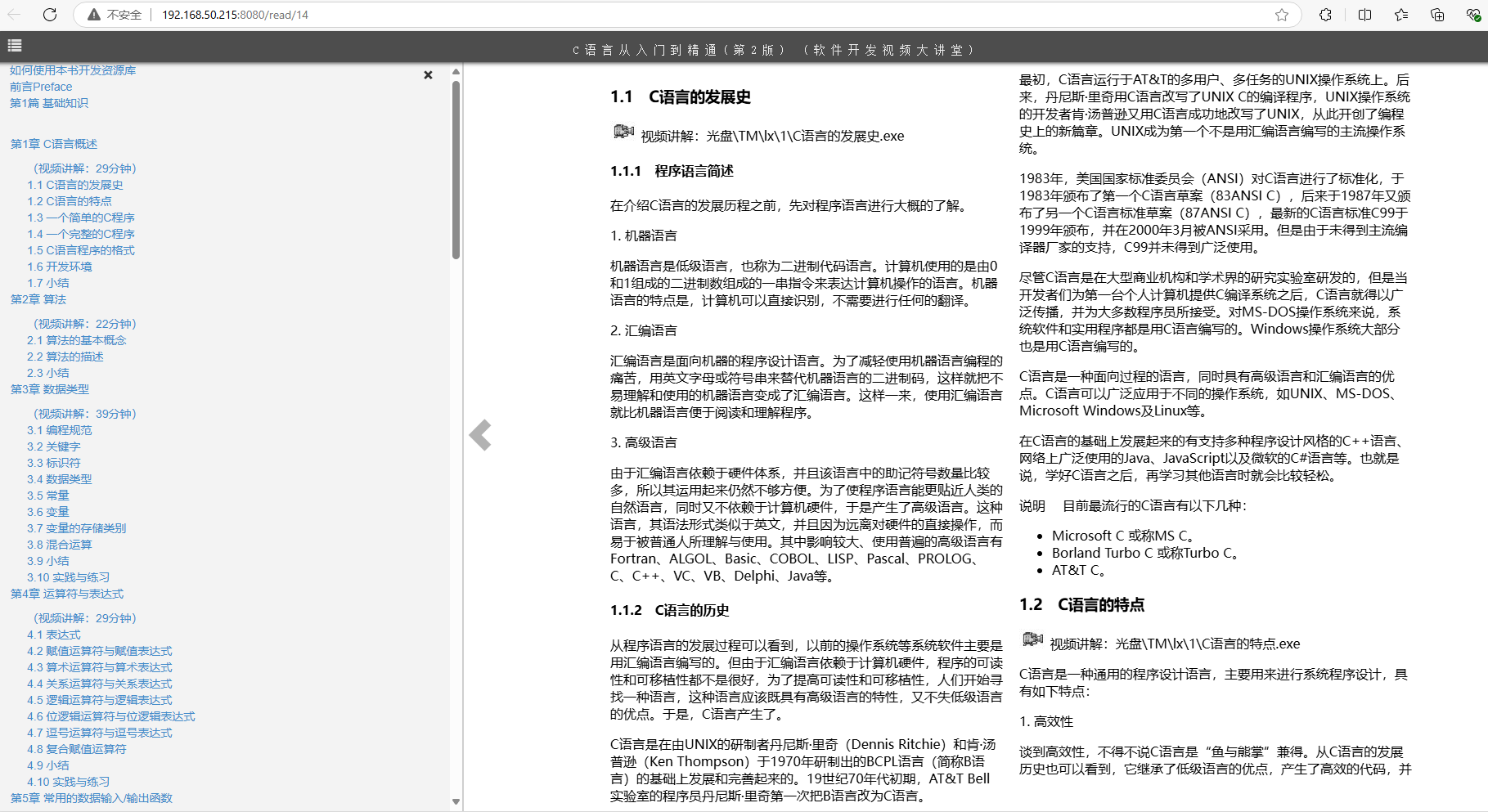Image resolution: width=1488 pixels, height=812 pixels.
Task: Click the book title in the header bar
Action: [773, 50]
